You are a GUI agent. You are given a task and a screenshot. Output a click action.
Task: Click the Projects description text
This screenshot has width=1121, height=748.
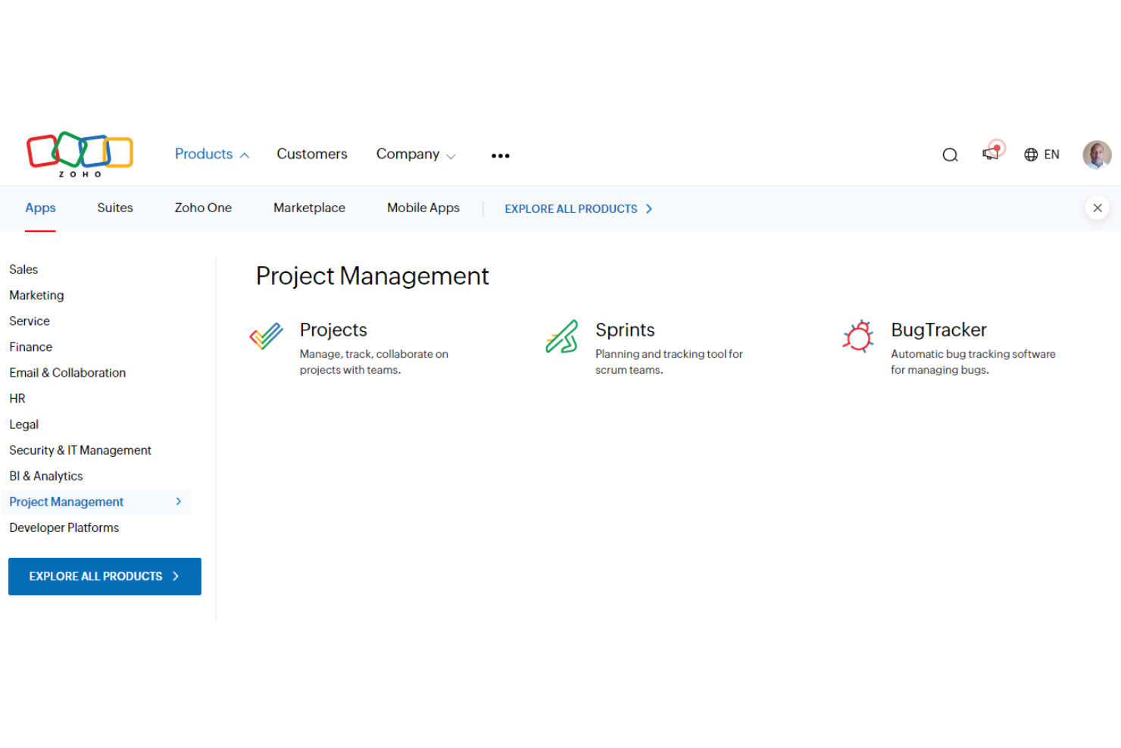374,361
